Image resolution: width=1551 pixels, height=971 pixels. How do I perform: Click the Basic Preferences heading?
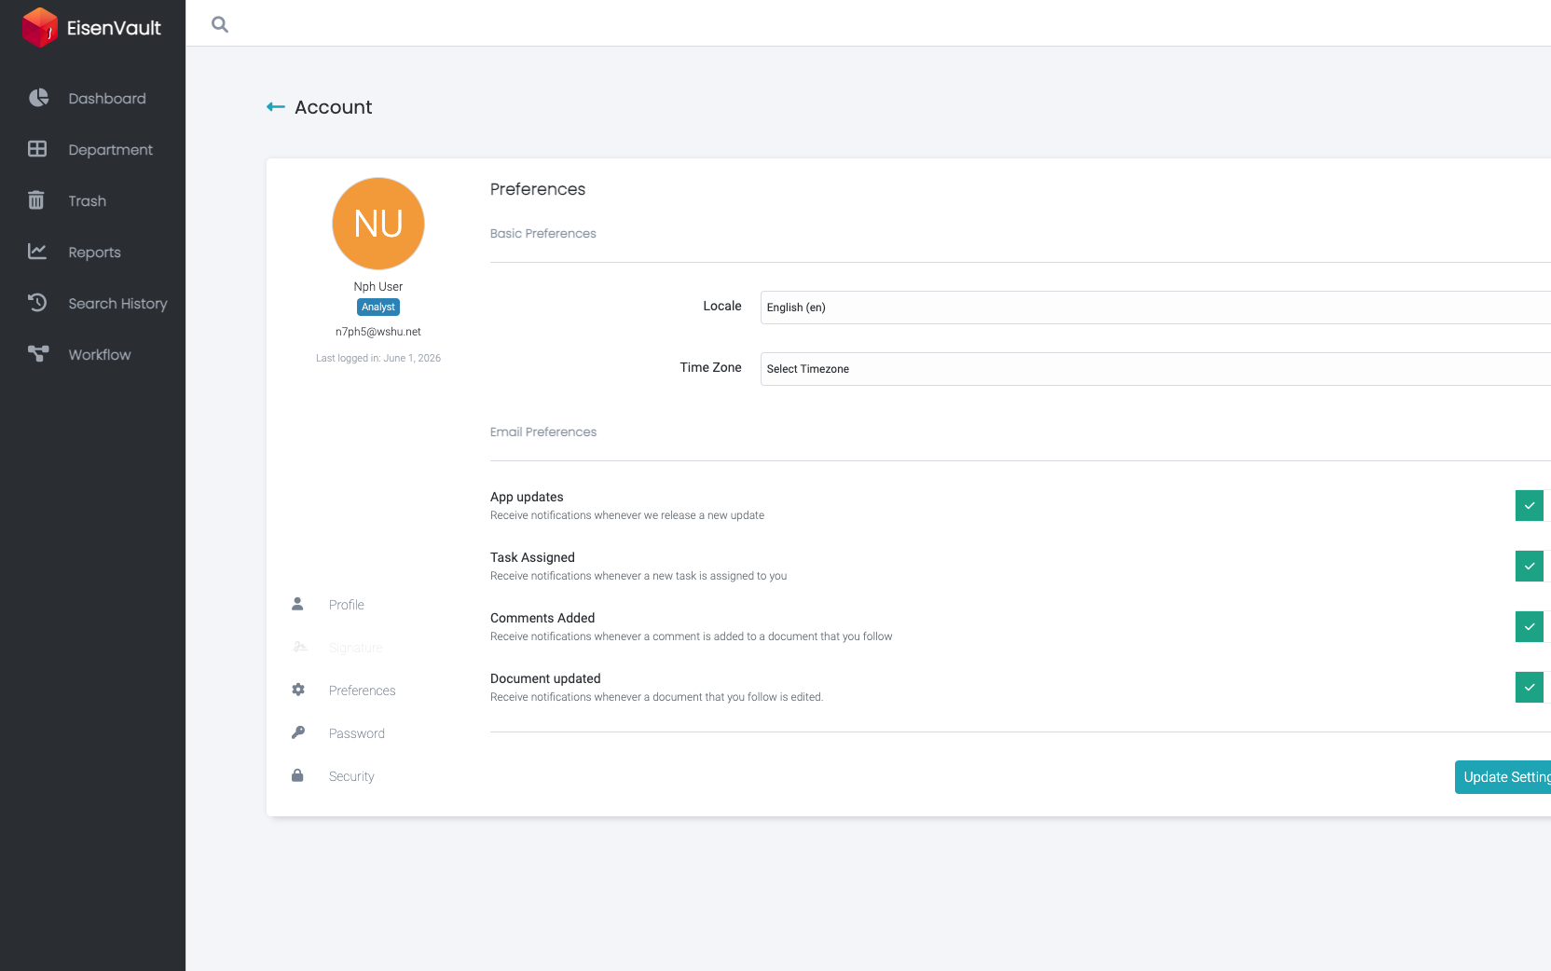coord(543,234)
